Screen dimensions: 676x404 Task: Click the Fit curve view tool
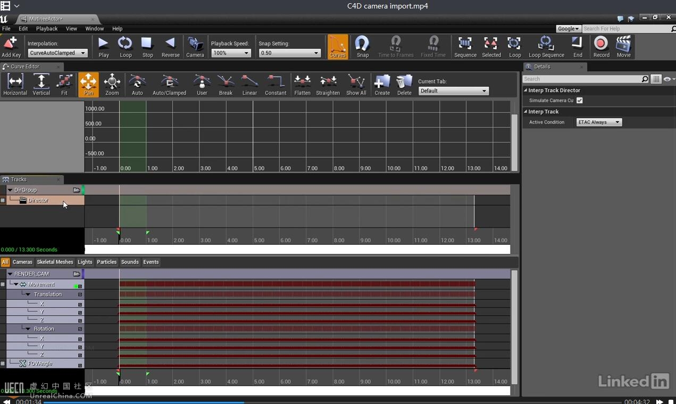point(64,85)
